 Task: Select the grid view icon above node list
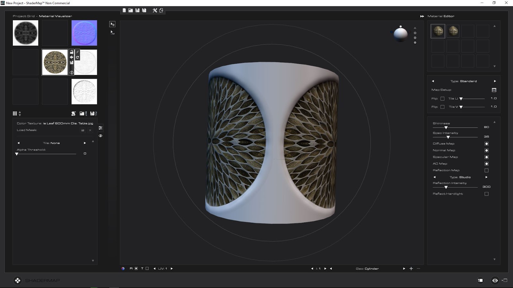[14, 113]
